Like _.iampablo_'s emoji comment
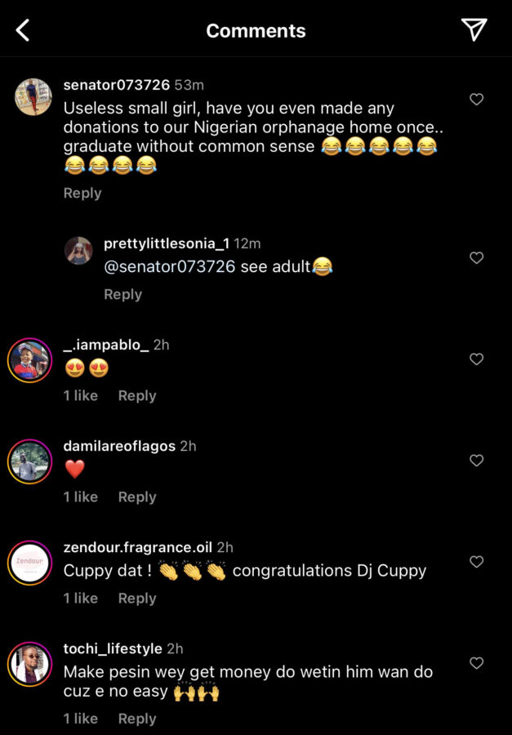Image resolution: width=512 pixels, height=735 pixels. click(477, 359)
